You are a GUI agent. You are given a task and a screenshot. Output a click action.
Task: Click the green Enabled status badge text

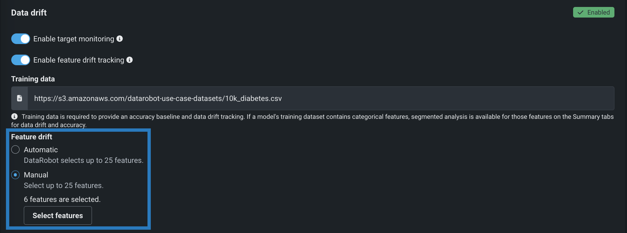point(598,13)
